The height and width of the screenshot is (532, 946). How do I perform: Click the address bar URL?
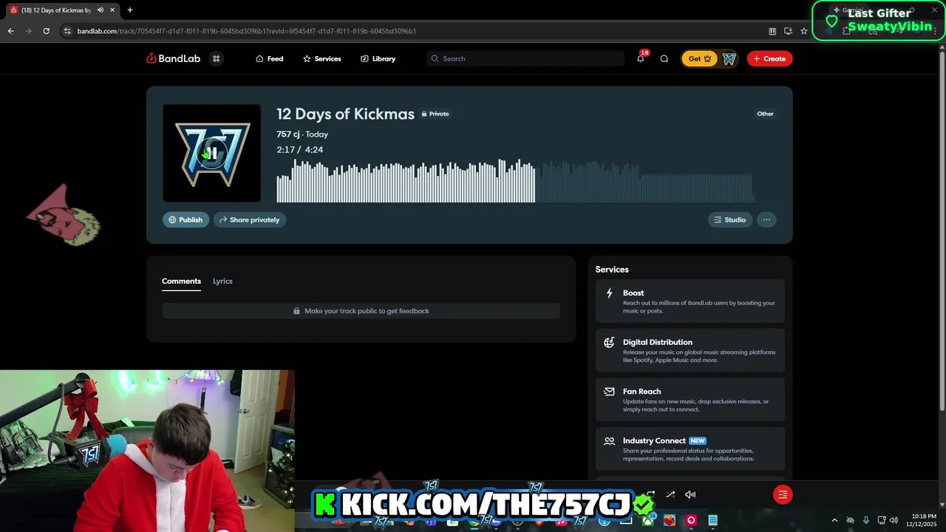point(247,31)
